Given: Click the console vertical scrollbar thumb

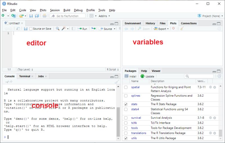Looking at the screenshot, I should 118,122.
